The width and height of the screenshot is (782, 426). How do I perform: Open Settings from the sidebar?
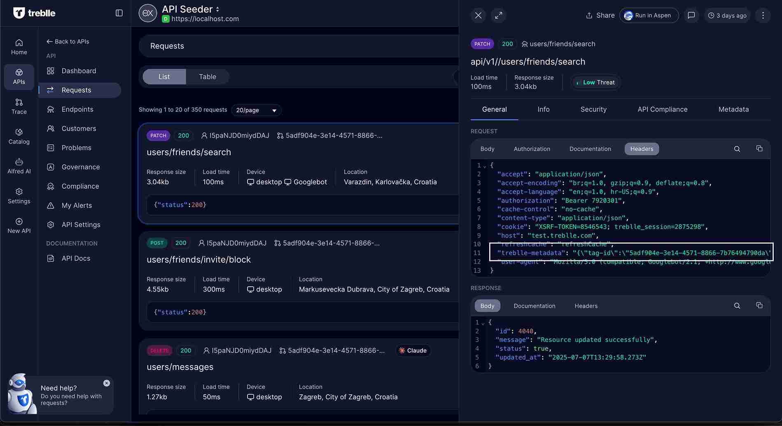tap(19, 195)
